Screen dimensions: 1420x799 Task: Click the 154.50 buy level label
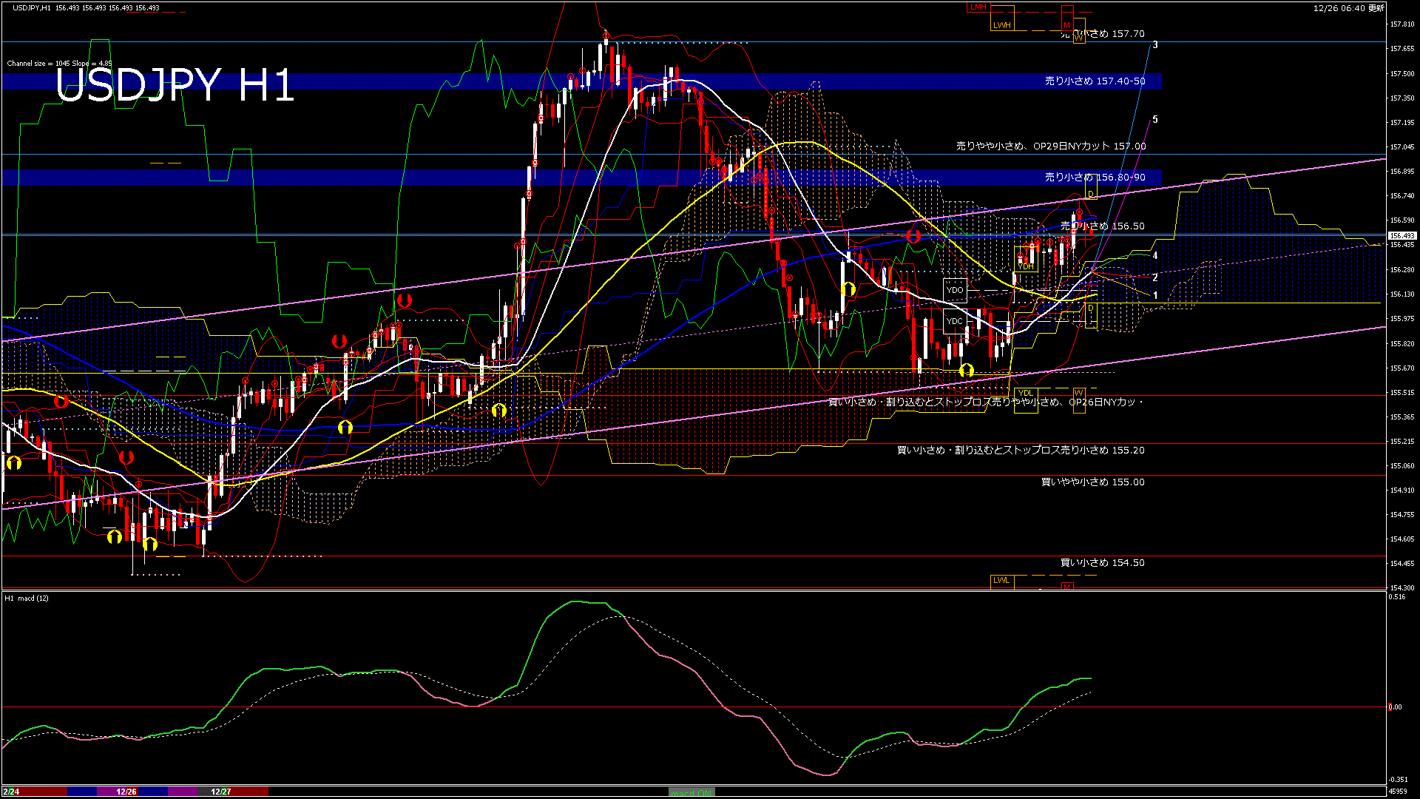coord(1102,563)
